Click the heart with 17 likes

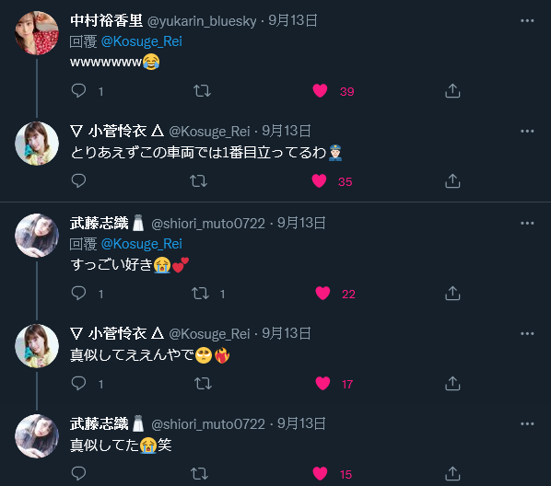322,384
